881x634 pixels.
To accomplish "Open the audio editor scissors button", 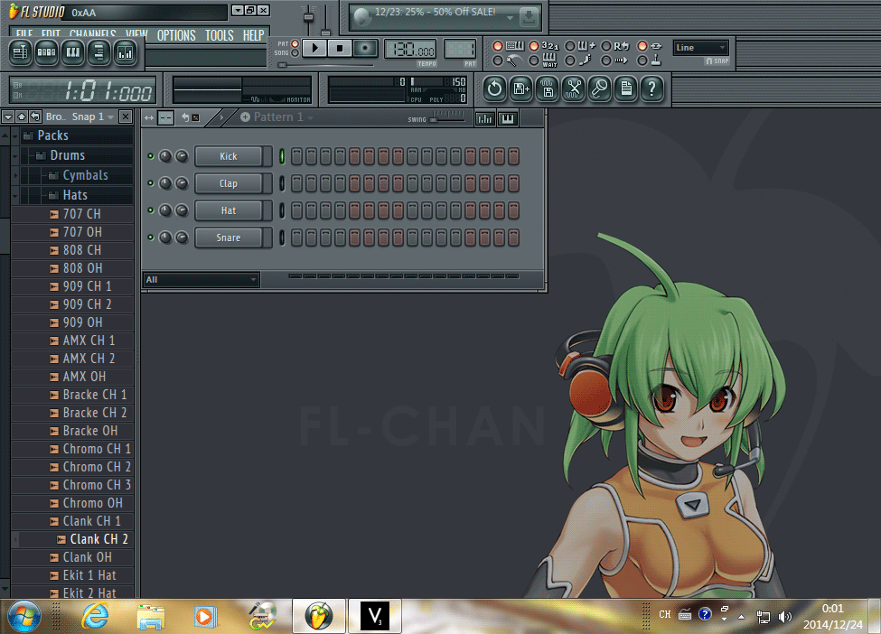I will tap(574, 89).
